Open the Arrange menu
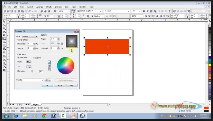 [40, 7]
